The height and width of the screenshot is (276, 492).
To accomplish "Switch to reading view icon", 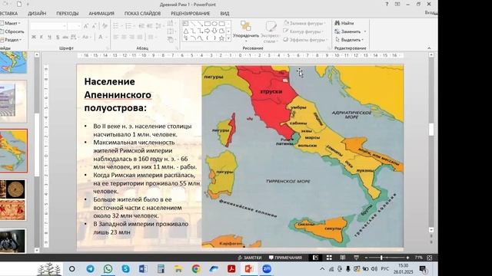I will coord(343,258).
